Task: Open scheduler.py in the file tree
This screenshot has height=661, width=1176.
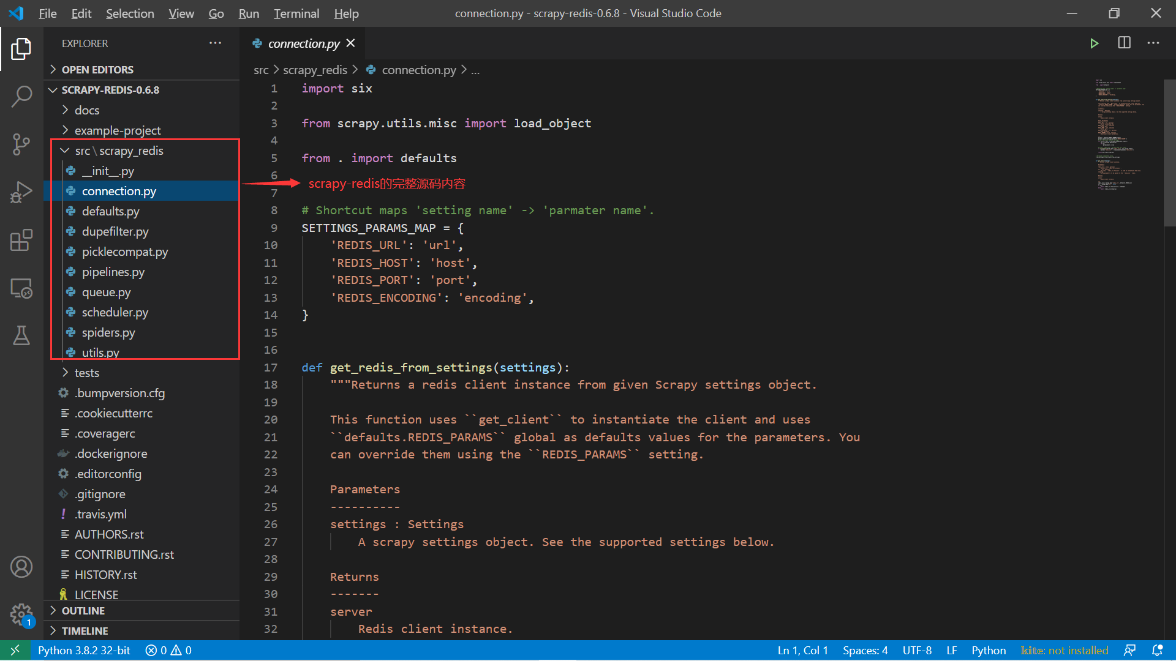Action: pyautogui.click(x=141, y=312)
